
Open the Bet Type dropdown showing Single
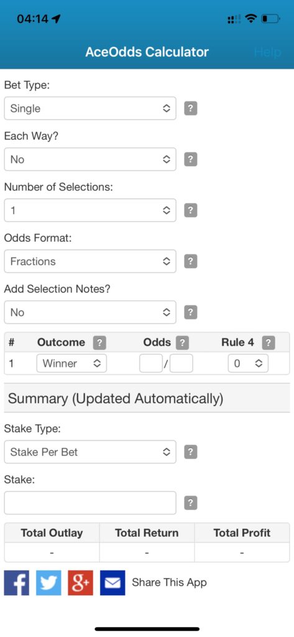90,108
